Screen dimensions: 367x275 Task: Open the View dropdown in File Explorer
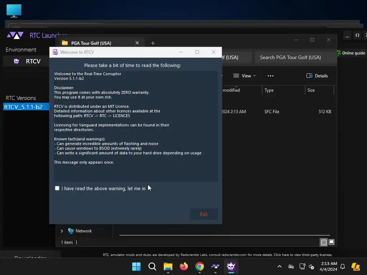[244, 76]
